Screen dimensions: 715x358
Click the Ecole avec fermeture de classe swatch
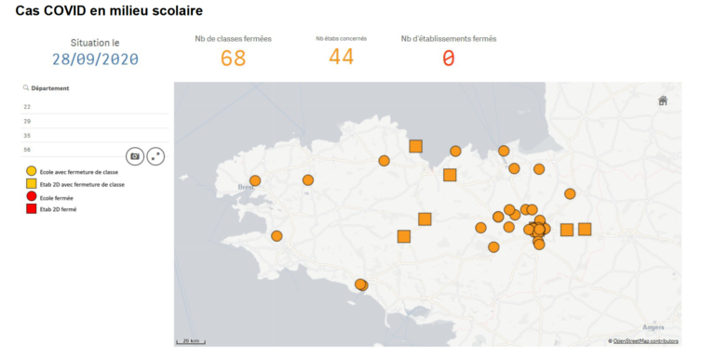coord(31,171)
